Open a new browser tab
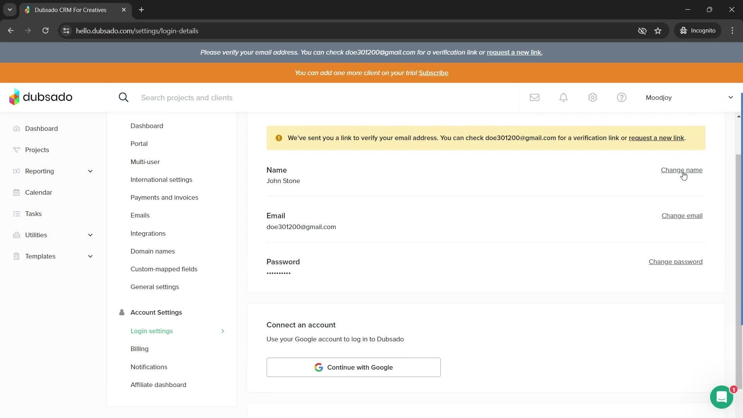743x418 pixels. [x=141, y=10]
